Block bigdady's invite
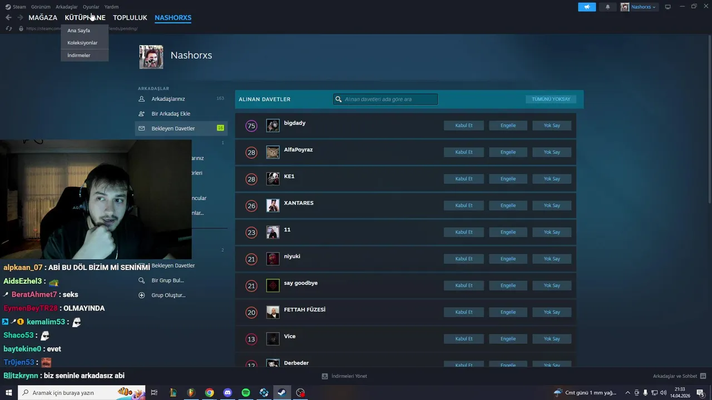Viewport: 712px width, 400px height. pos(508,126)
